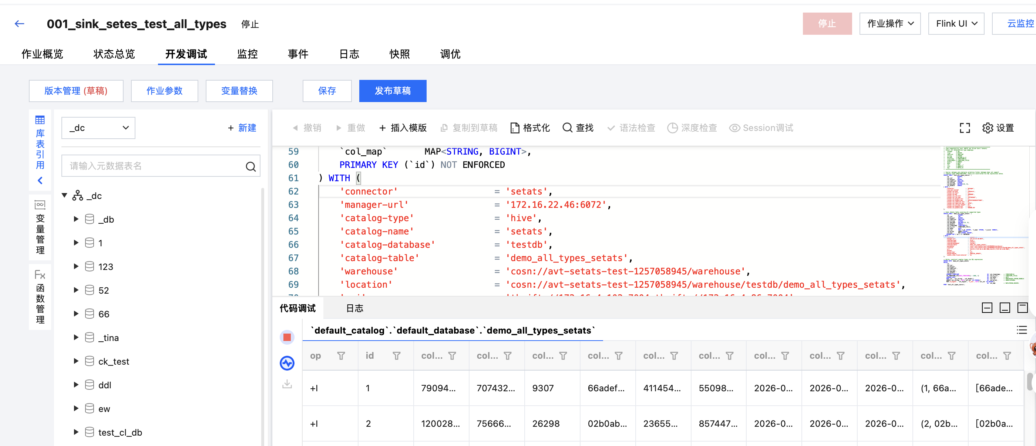Click 保存 to save the draft
Viewport: 1036px width, 446px height.
pyautogui.click(x=327, y=91)
